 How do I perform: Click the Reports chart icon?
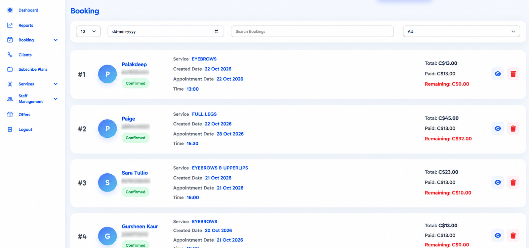[10, 25]
